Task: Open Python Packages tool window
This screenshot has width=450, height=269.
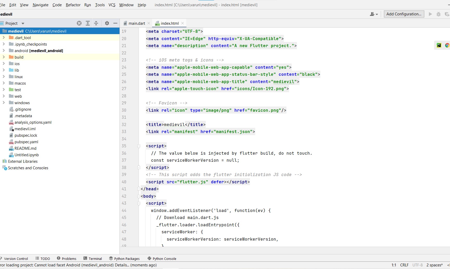Action: [124, 259]
